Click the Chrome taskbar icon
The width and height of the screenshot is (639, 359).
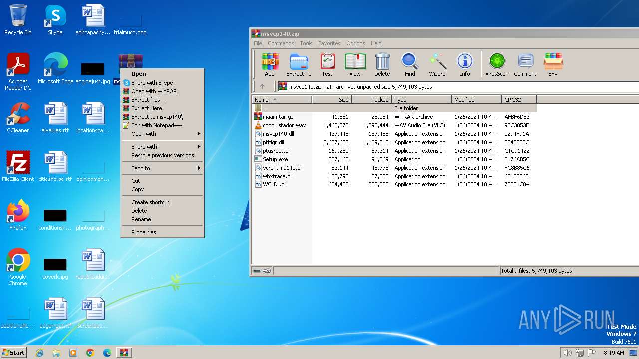(x=90, y=353)
